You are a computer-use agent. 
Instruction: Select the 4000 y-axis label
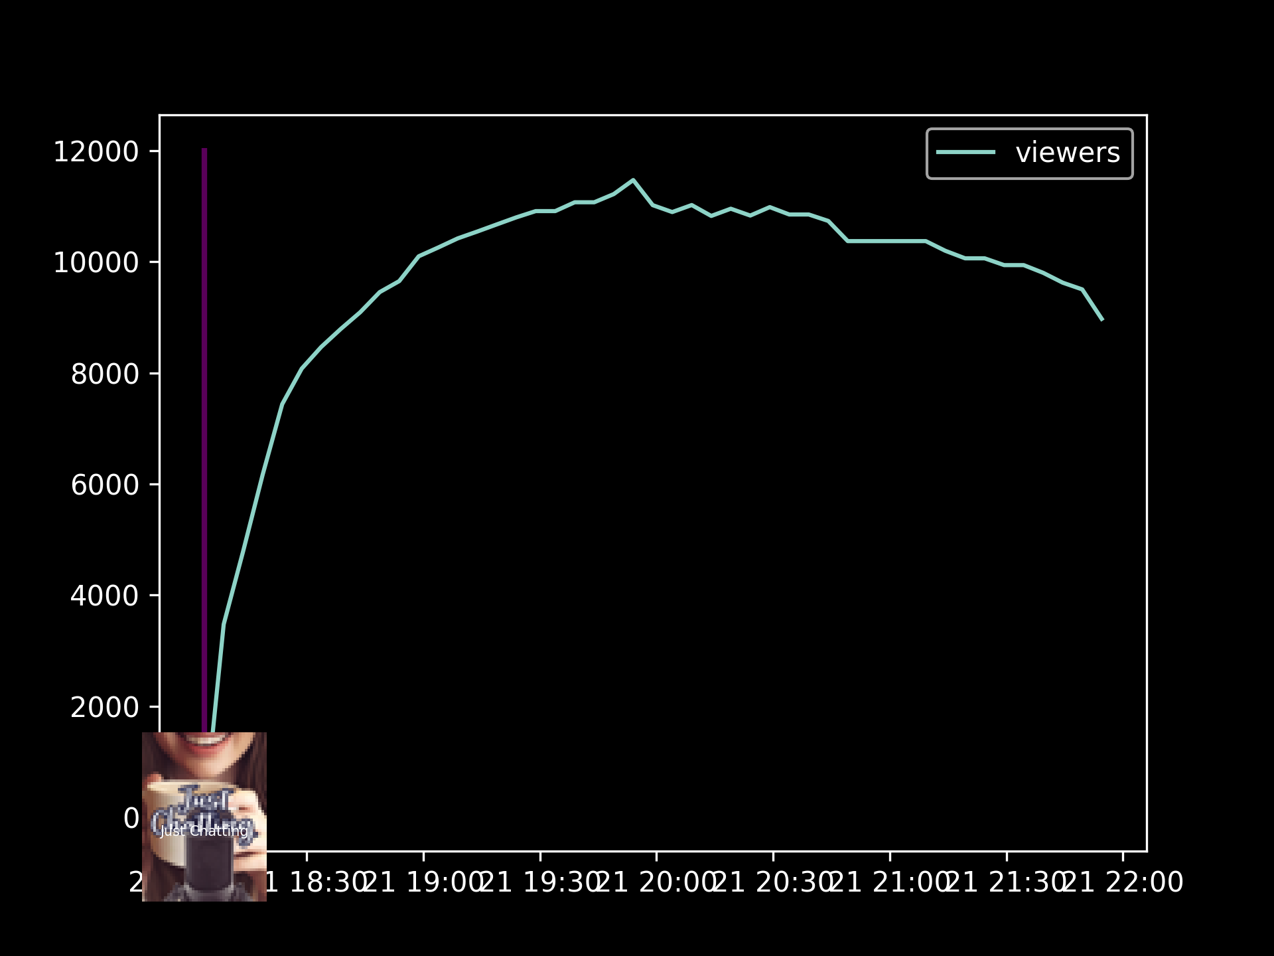(104, 596)
